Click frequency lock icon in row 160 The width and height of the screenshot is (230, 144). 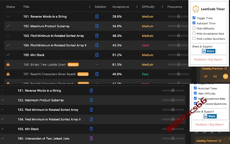click(x=173, y=138)
